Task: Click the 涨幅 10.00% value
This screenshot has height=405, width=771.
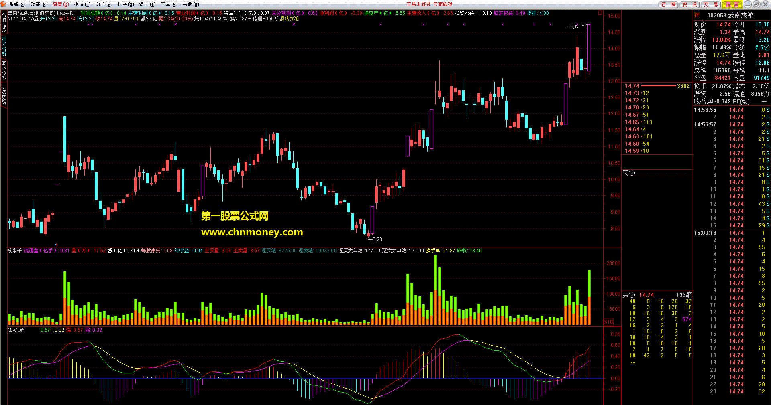Action: pyautogui.click(x=721, y=40)
